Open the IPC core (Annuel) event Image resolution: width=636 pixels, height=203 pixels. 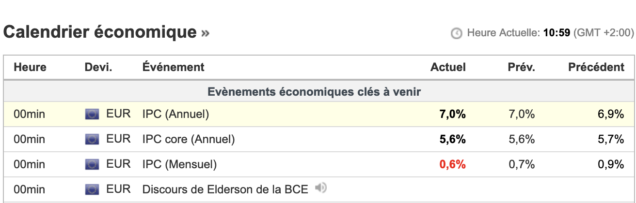pyautogui.click(x=188, y=140)
